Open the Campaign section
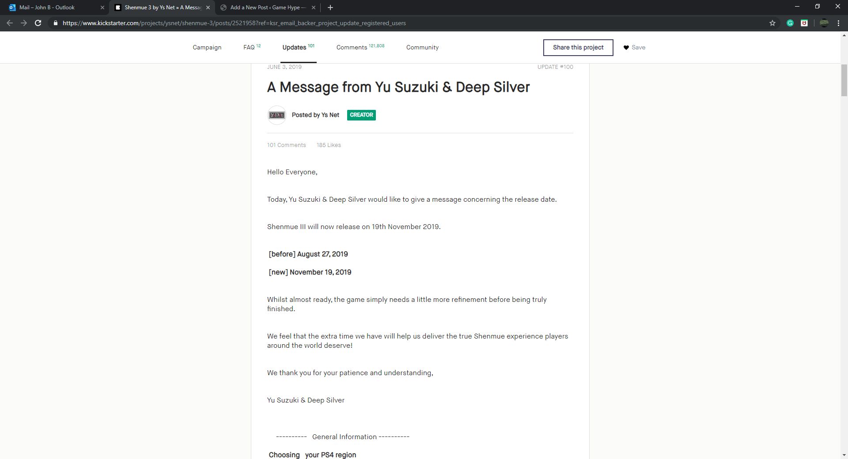 pyautogui.click(x=207, y=47)
